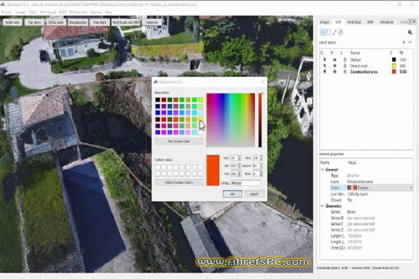419x279 pixels.
Task: Toggle the Gravel road layer lock icon
Action: (x=345, y=66)
